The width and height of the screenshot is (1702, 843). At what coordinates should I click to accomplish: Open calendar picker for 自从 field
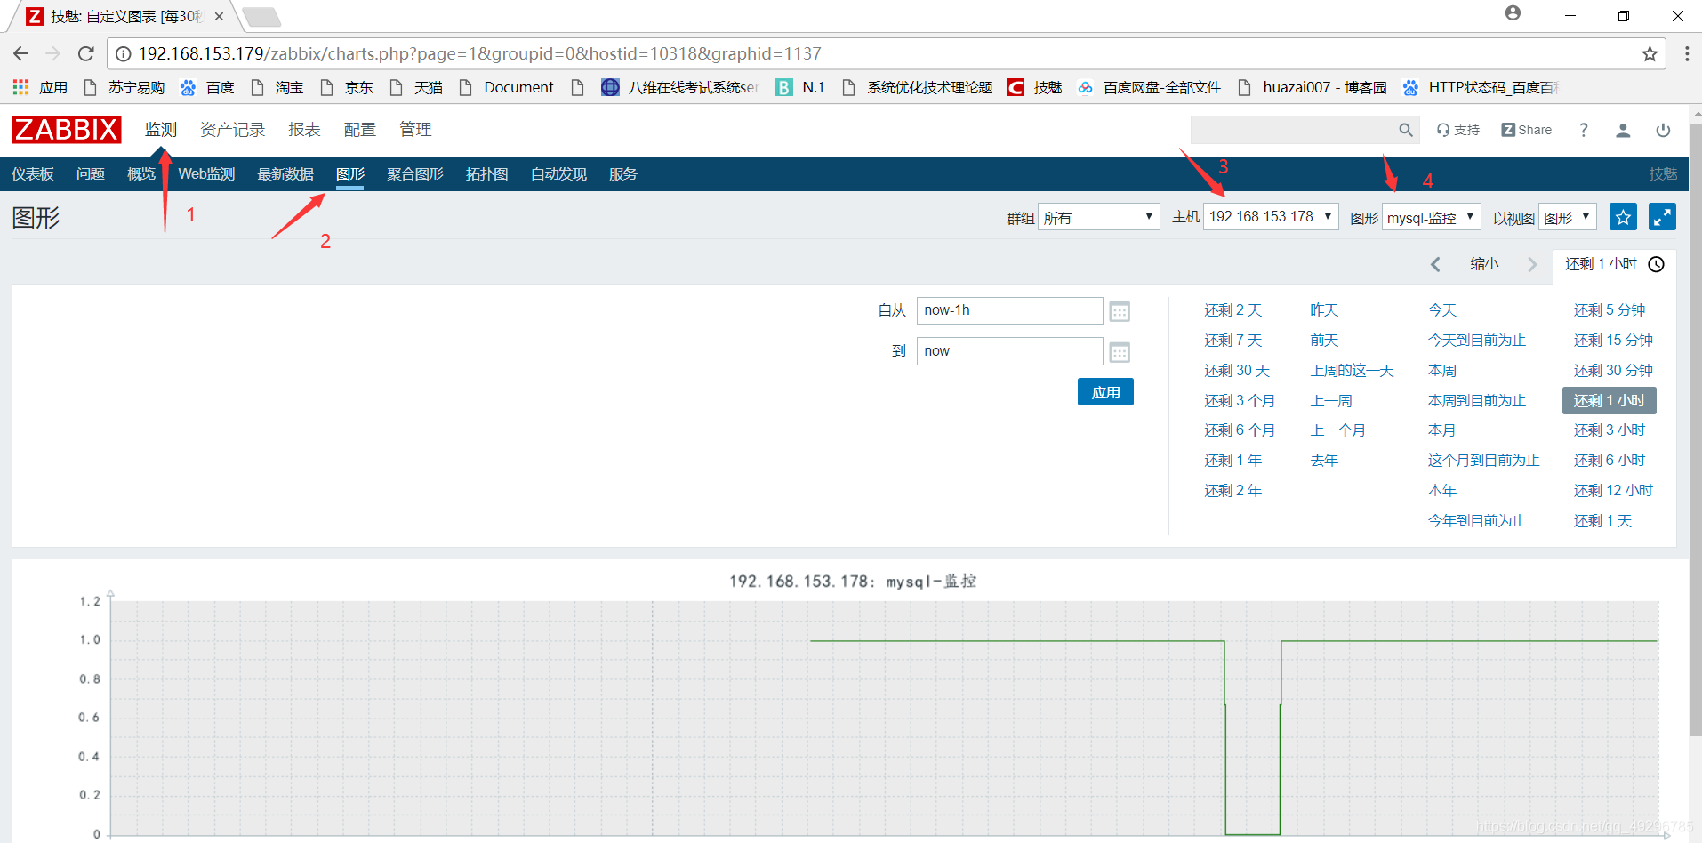[1120, 311]
